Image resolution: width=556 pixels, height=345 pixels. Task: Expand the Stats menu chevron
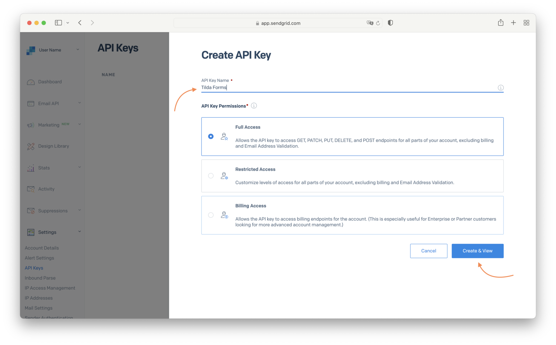coord(79,168)
